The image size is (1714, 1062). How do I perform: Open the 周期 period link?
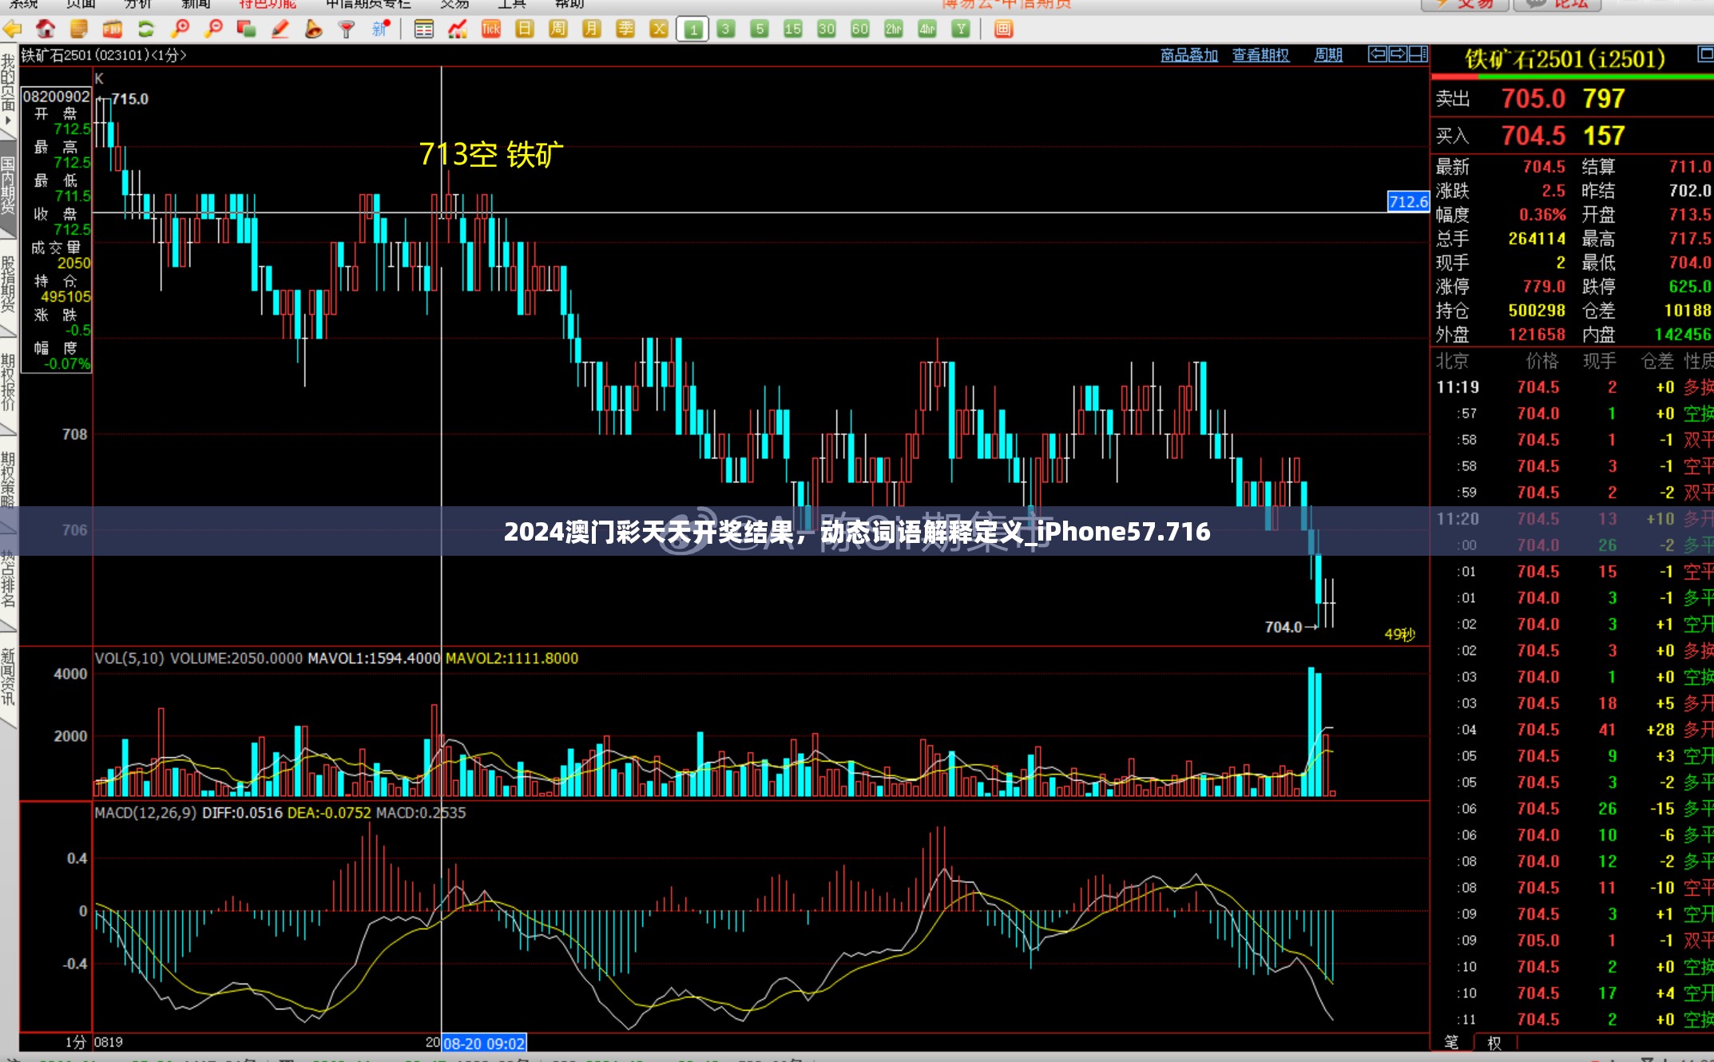(x=1328, y=55)
